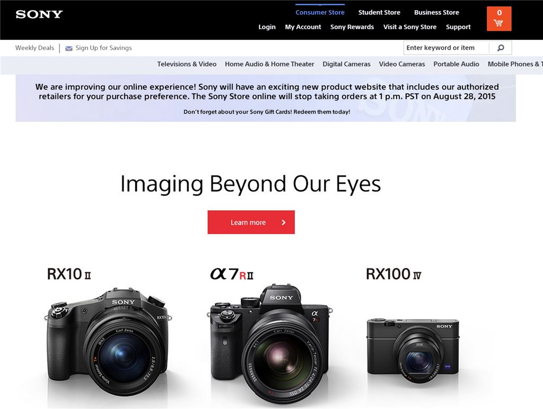
Task: Open Mobile Phones menu item
Action: pos(515,64)
